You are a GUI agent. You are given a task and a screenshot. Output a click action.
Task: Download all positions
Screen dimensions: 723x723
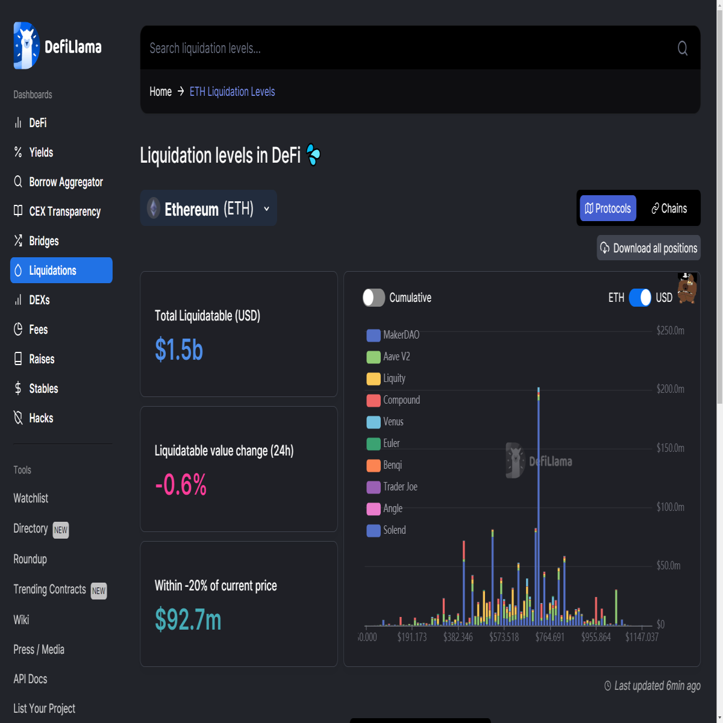[649, 248]
